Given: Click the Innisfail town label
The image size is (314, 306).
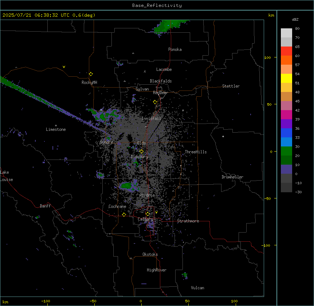Looking at the screenshot, I should point(151,118).
